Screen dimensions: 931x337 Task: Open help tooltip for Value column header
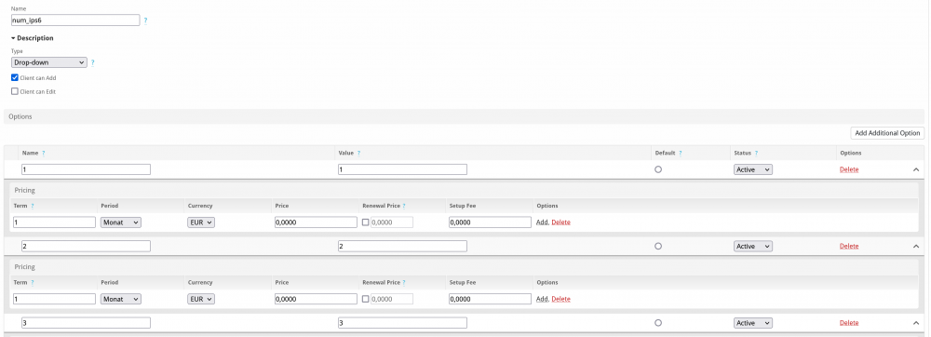[x=358, y=153]
